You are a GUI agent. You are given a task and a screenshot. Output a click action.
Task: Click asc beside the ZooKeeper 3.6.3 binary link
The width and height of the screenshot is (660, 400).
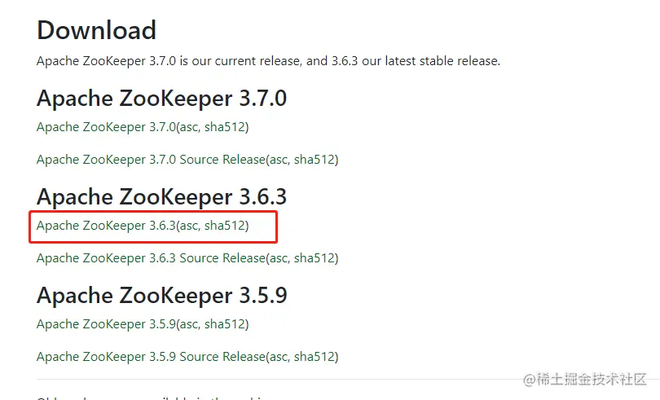(x=189, y=226)
